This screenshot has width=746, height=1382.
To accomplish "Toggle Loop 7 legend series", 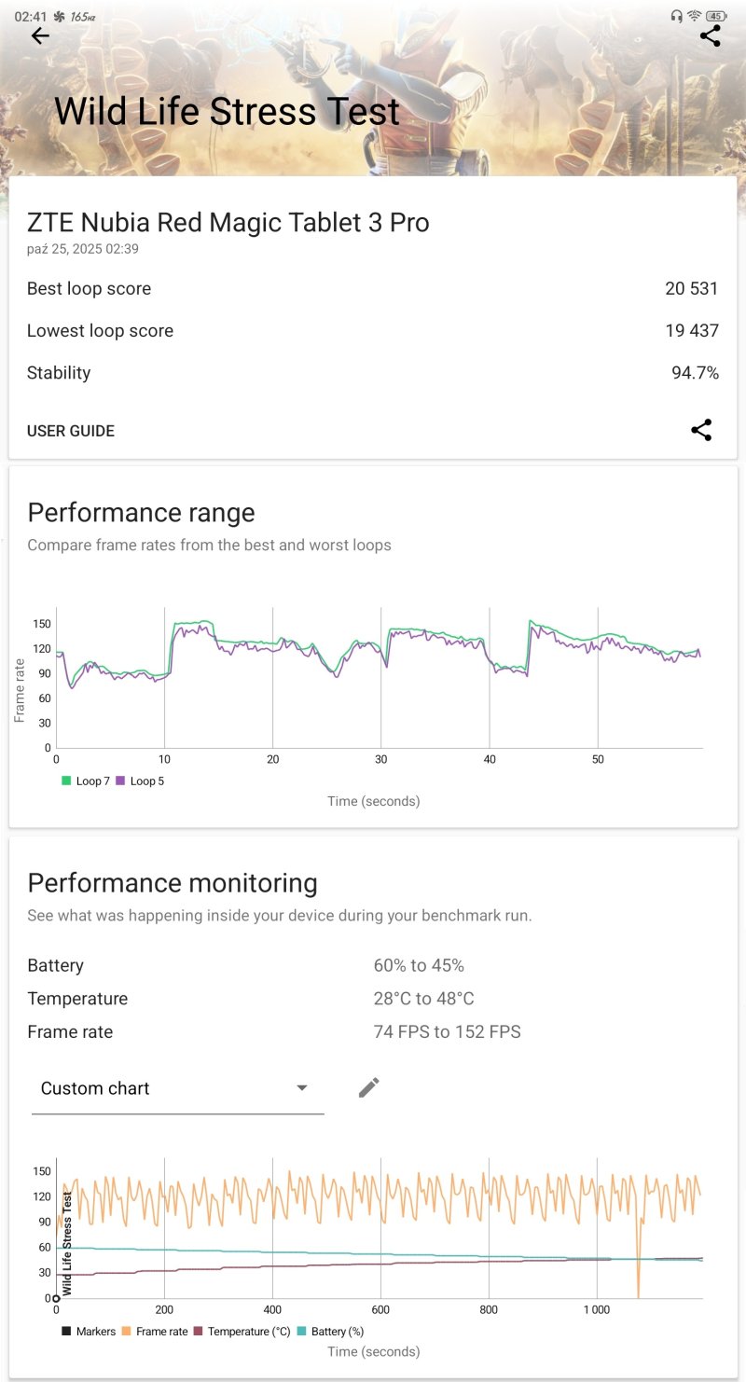I will pos(87,781).
